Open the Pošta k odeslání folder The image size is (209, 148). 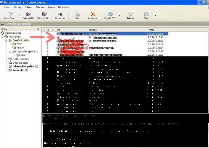tap(21, 59)
